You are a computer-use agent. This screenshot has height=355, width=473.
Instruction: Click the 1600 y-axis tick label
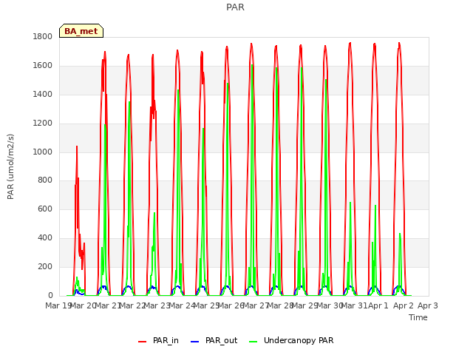43,66
